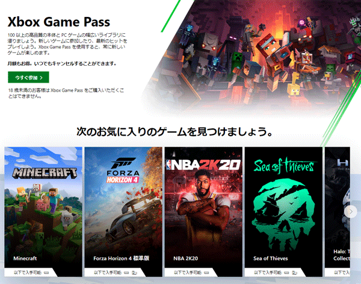Click the Sea of Thieves title text
Screen dimensions: 361x284
(x=271, y=259)
